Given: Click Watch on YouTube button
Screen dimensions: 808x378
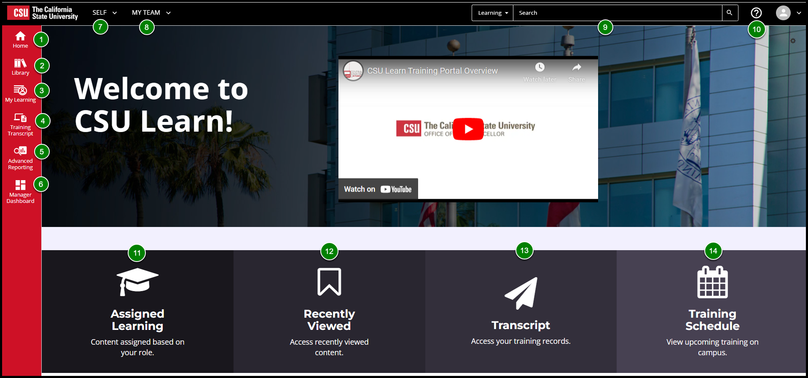Looking at the screenshot, I should click(x=378, y=189).
